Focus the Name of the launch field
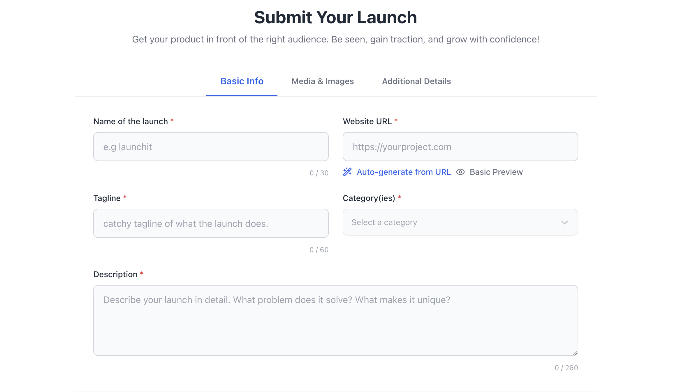This screenshot has width=679, height=392. [211, 147]
